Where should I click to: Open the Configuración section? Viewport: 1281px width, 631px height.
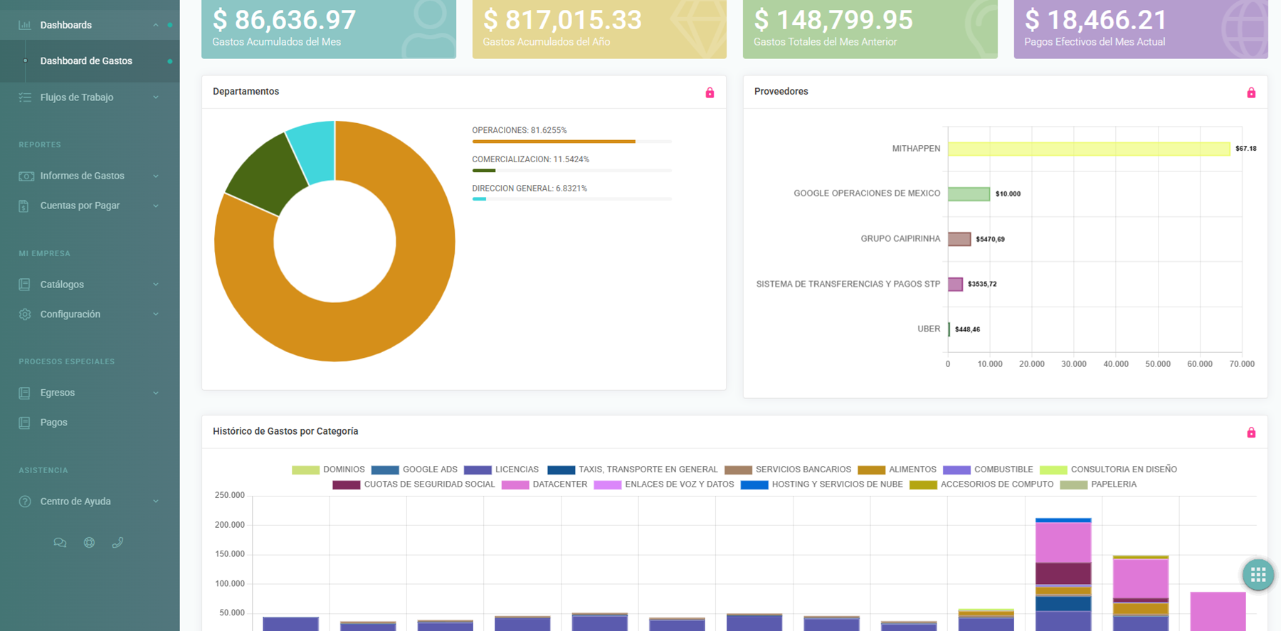70,314
